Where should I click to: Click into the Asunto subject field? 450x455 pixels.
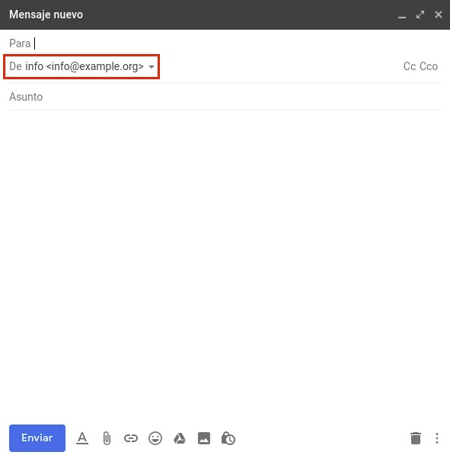(x=225, y=97)
